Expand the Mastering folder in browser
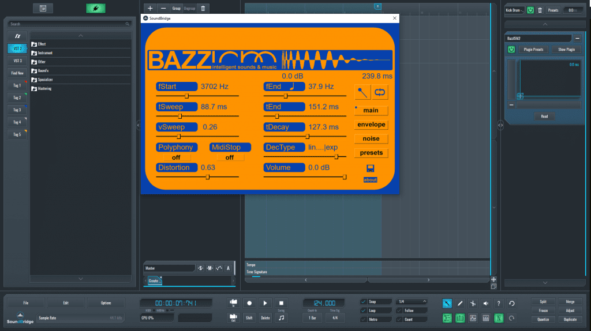This screenshot has width=591, height=331. pos(35,89)
